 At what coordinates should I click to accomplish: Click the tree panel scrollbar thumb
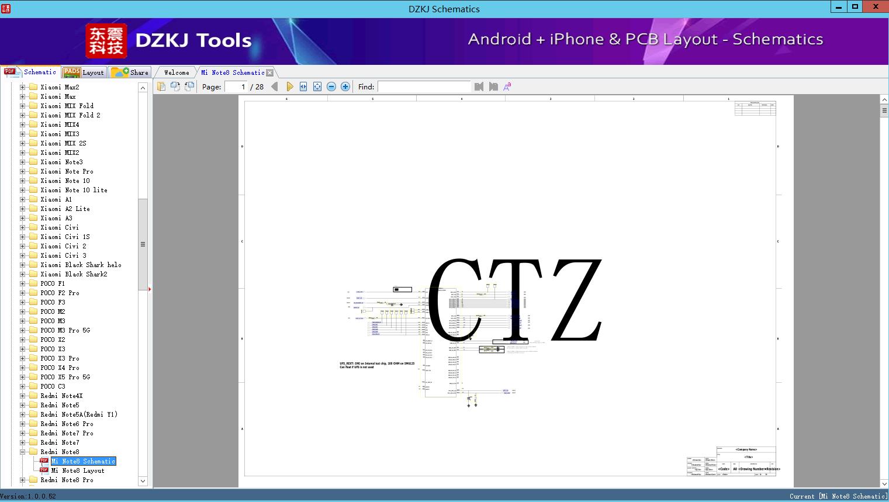(x=143, y=244)
